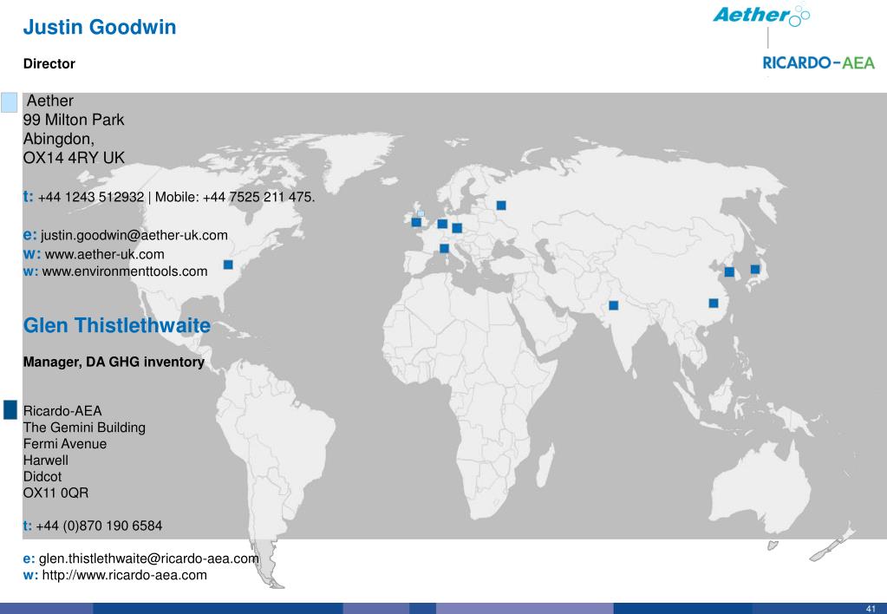Click the slide page number 41
887x614 pixels.
pyautogui.click(x=871, y=608)
